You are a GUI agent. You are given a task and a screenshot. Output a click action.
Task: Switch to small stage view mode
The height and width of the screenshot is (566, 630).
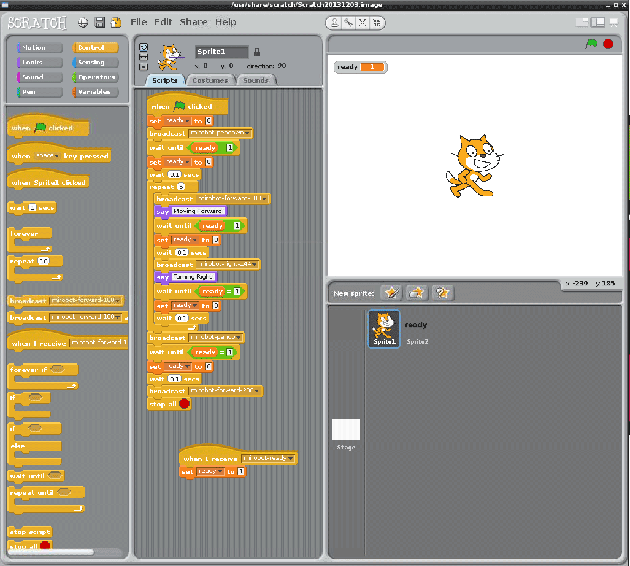click(582, 23)
